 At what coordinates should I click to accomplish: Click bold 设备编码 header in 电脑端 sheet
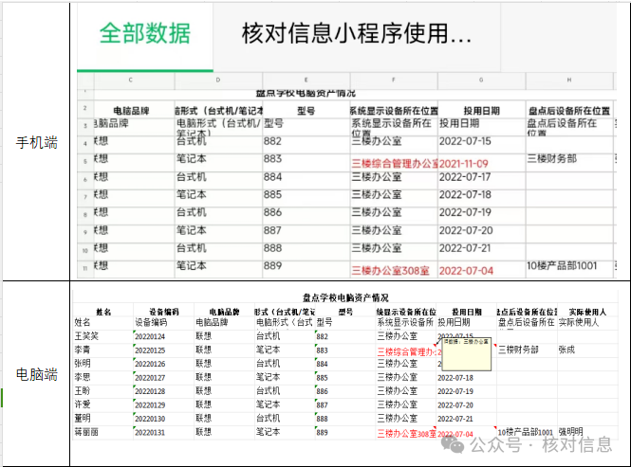point(164,312)
